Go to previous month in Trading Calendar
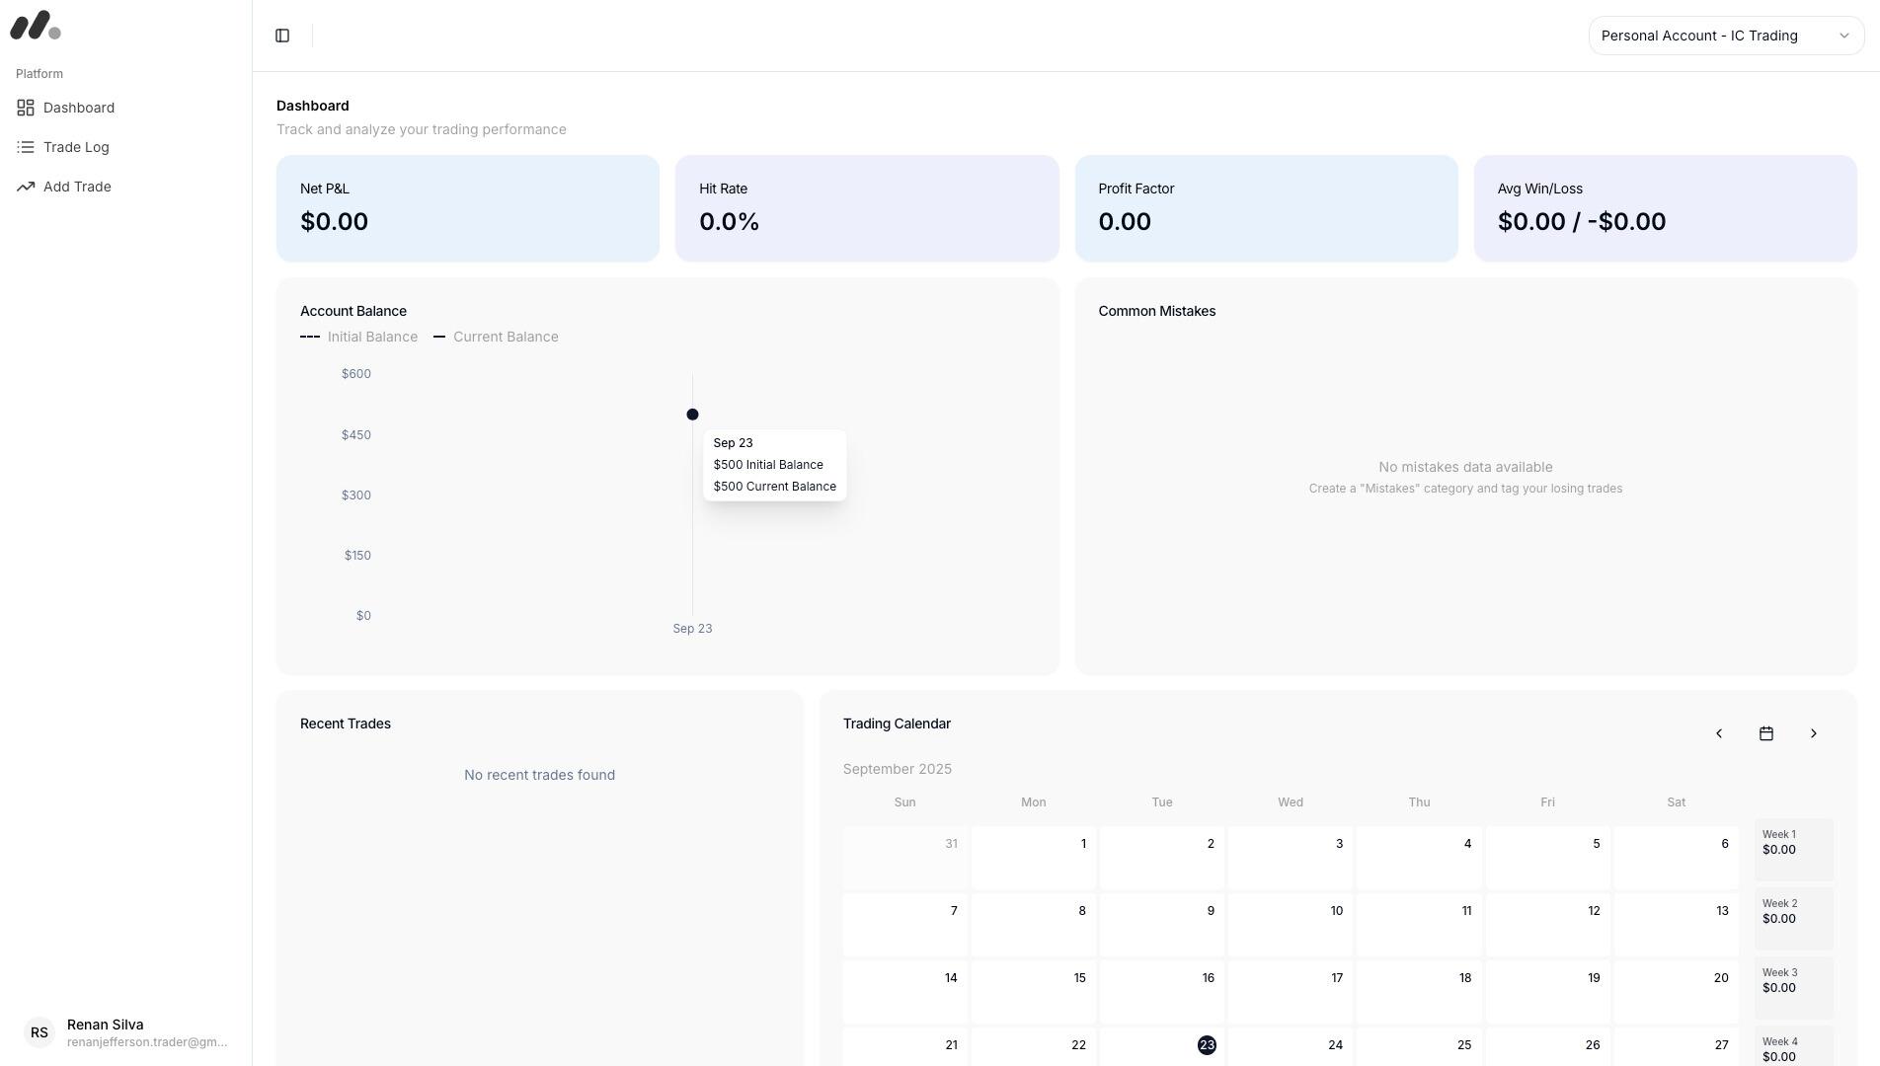Image resolution: width=1880 pixels, height=1066 pixels. point(1718,733)
